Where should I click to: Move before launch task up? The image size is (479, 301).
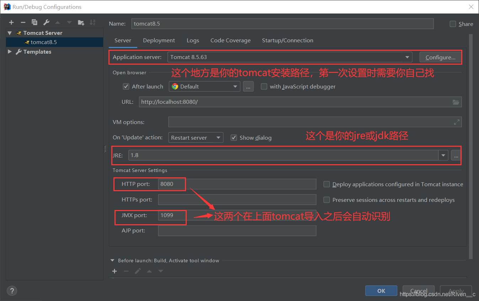[149, 271]
